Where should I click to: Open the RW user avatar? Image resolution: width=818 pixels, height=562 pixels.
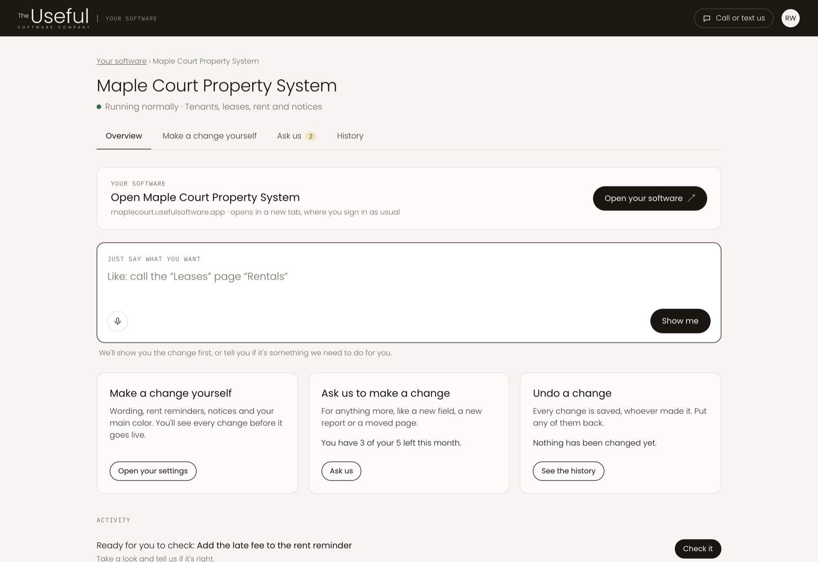pyautogui.click(x=790, y=18)
